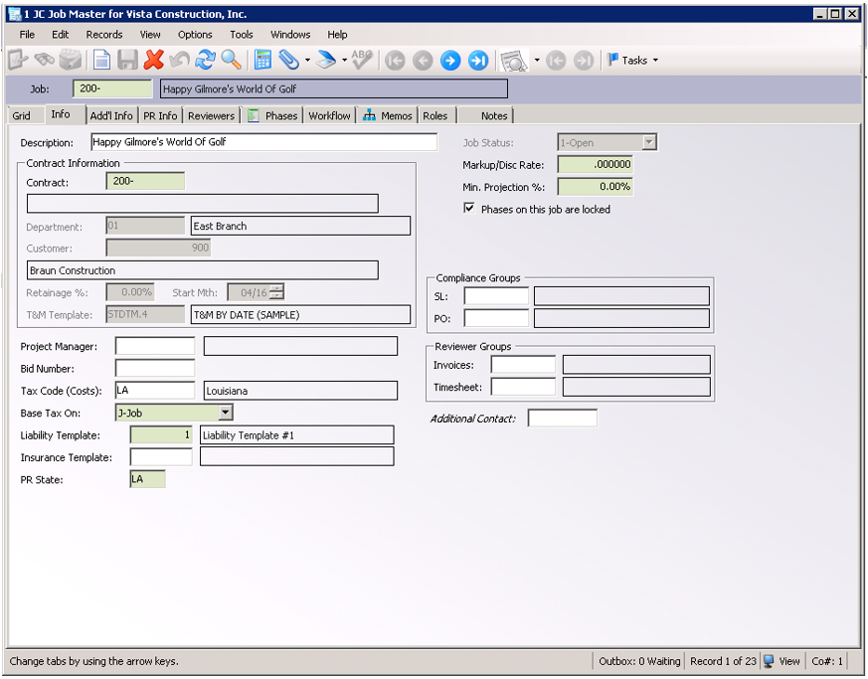Image resolution: width=868 pixels, height=679 pixels.
Task: Expand the Base Tax On dropdown
Action: 225,413
